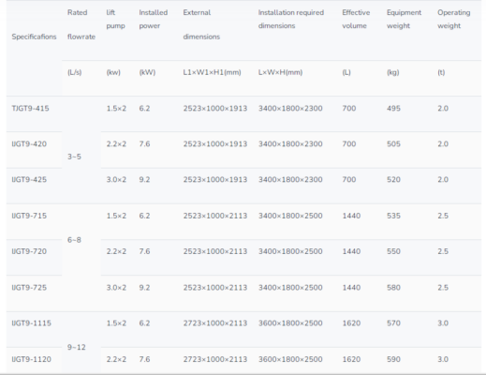Click the IJGT9-425 model name
This screenshot has height=375, width=486.
29,180
